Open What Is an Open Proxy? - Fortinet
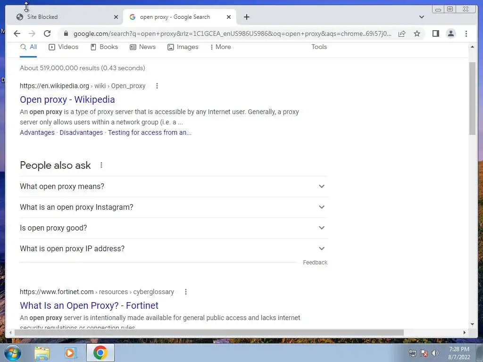 pos(89,305)
